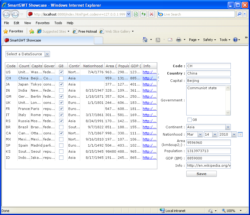The width and height of the screenshot is (250, 215).
Task: Click the Suggested Sites favorites link
Action: pyautogui.click(x=53, y=31)
